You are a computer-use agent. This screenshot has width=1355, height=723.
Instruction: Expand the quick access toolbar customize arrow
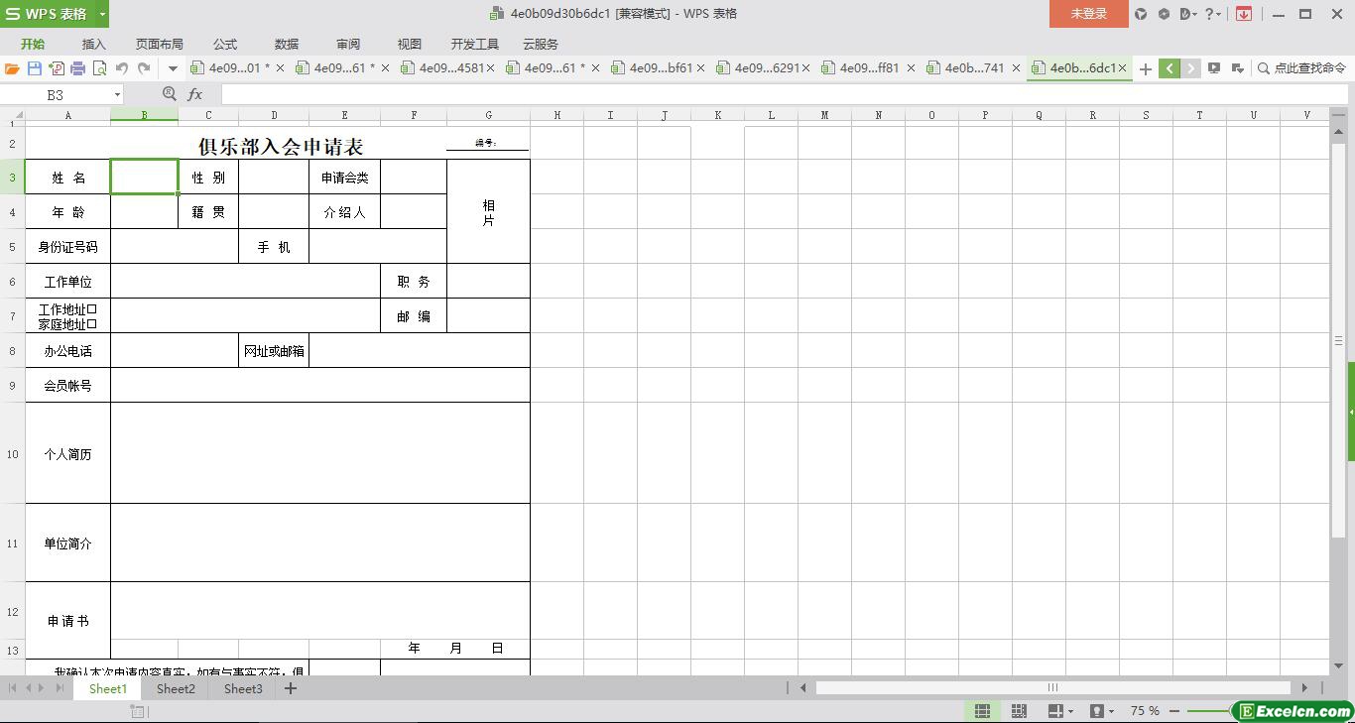click(x=173, y=68)
